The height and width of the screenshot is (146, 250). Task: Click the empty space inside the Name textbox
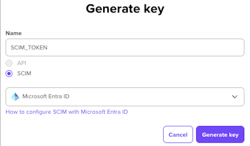coord(145,48)
